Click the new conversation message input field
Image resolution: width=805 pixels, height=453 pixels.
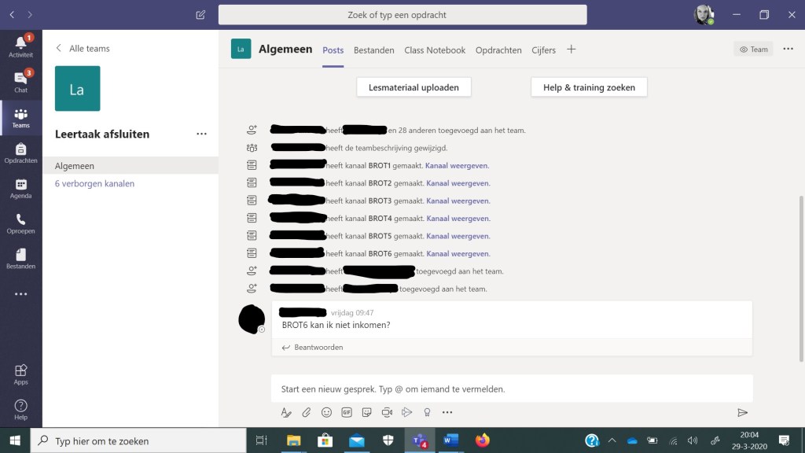pyautogui.click(x=511, y=389)
